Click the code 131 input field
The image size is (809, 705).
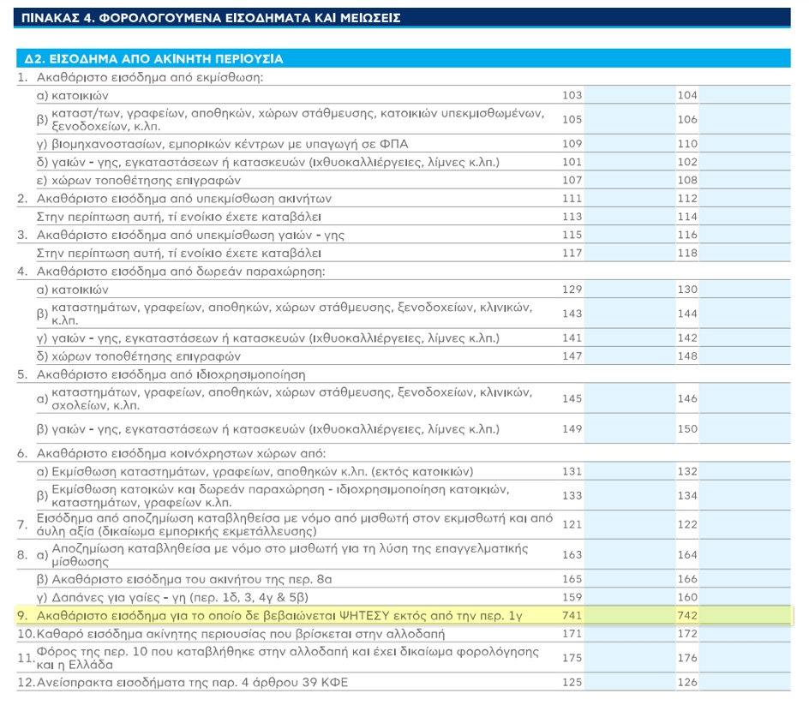coord(629,471)
